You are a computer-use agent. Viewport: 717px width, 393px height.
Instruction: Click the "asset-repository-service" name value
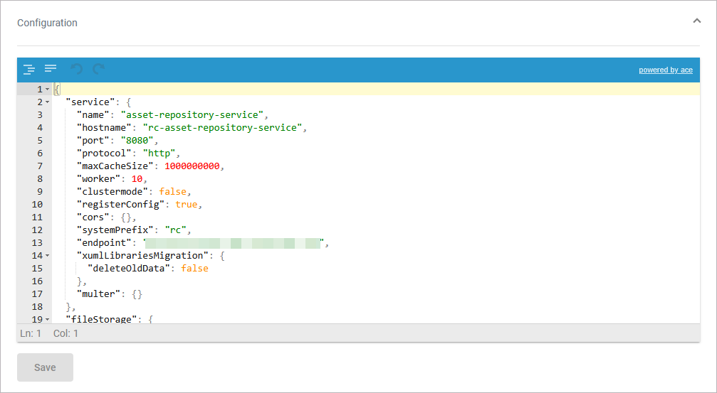pyautogui.click(x=194, y=114)
